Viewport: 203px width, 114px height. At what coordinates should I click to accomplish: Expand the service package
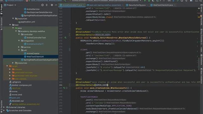pyautogui.click(x=19, y=47)
